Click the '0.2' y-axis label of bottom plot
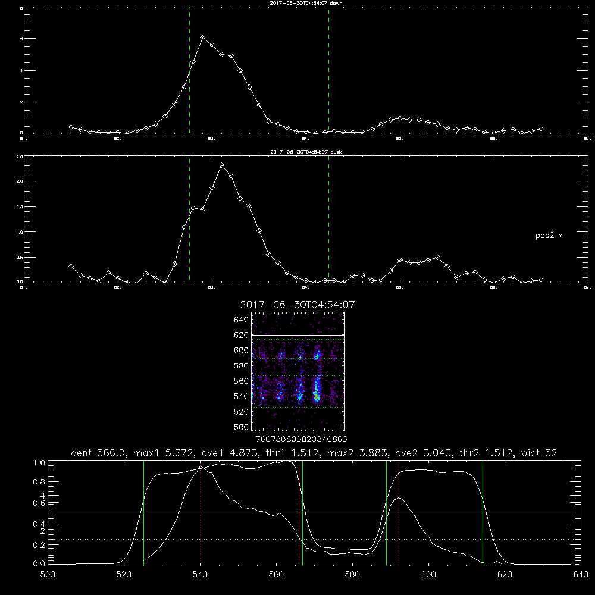This screenshot has height=595, width=595. coord(39,545)
